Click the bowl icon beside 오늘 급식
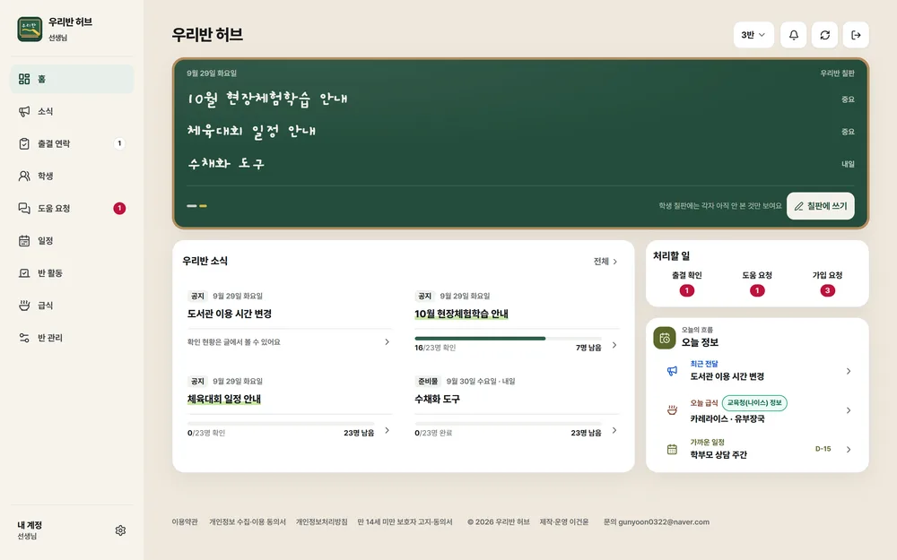The image size is (897, 560). [672, 410]
